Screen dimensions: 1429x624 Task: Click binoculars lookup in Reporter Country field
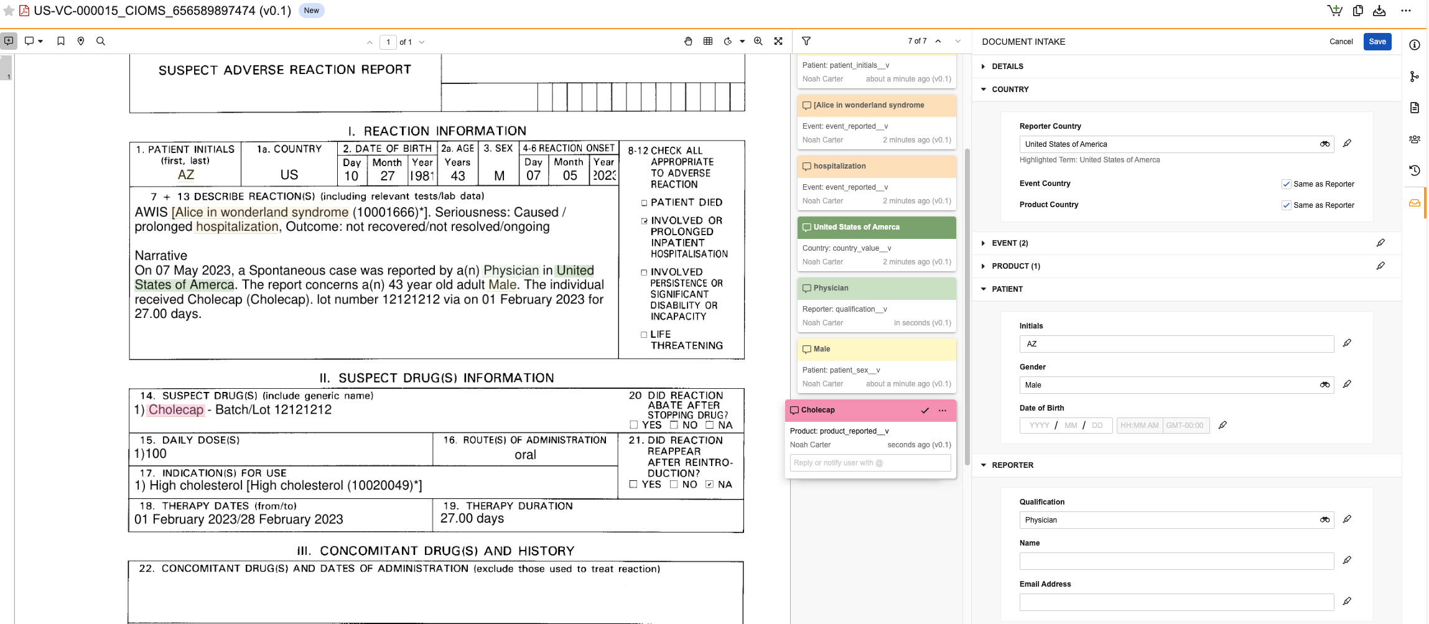[1324, 144]
